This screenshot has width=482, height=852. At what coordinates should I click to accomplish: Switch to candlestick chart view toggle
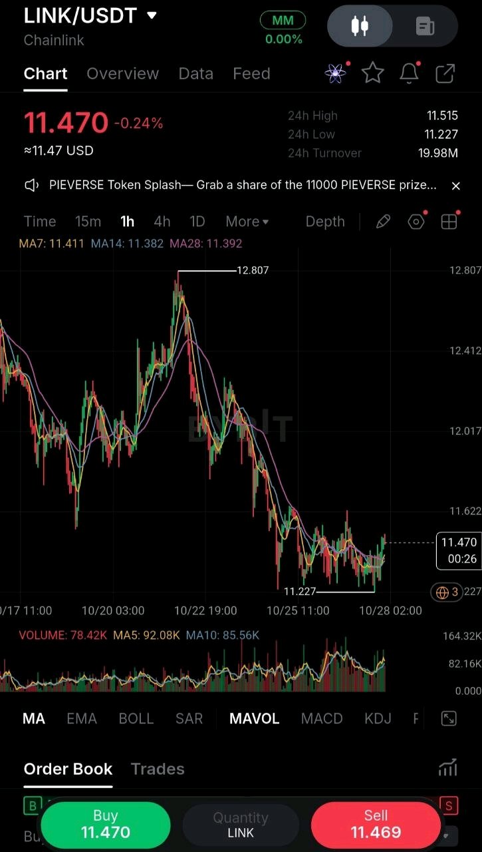coord(360,27)
